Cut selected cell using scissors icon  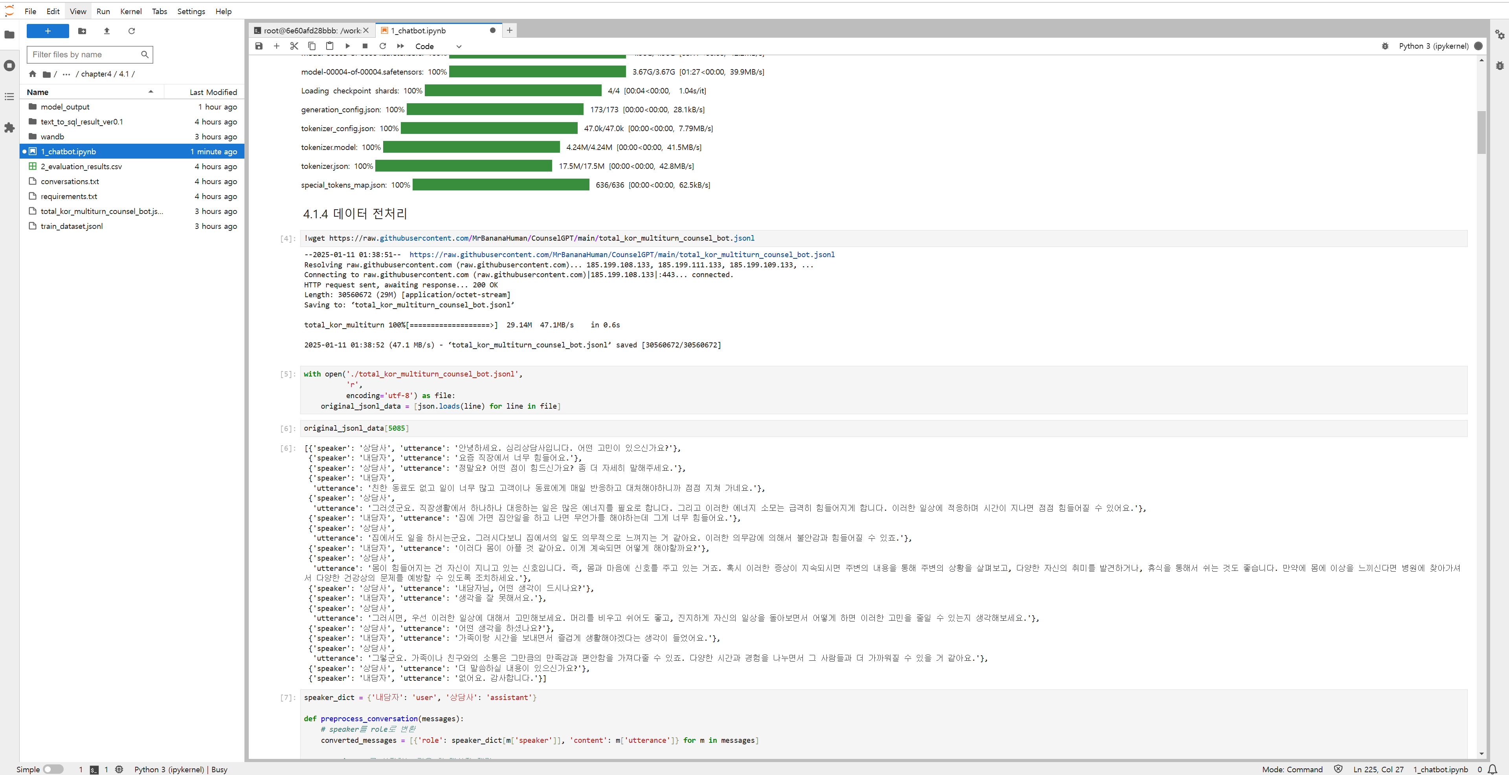point(294,46)
